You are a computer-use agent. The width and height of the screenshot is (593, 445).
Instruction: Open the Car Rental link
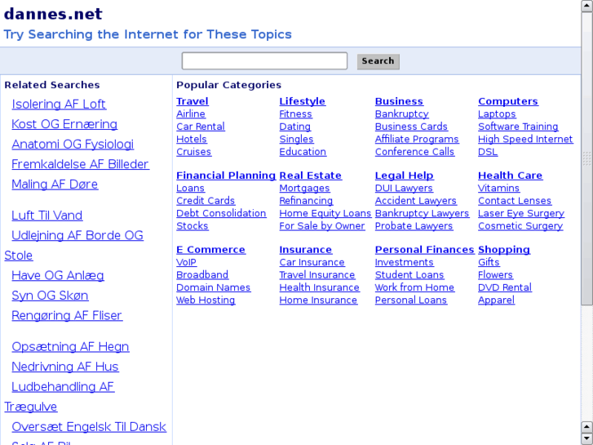tap(201, 127)
